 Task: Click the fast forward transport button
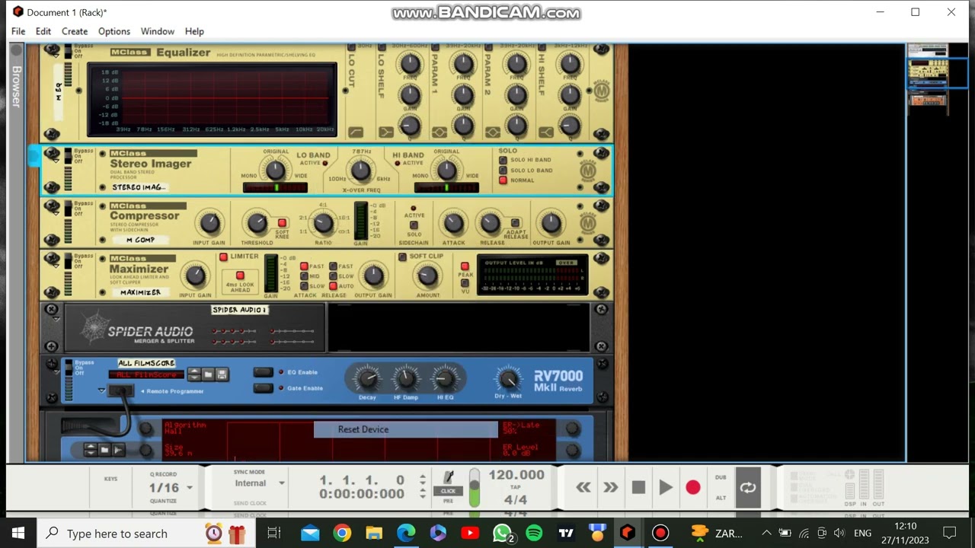coord(610,488)
